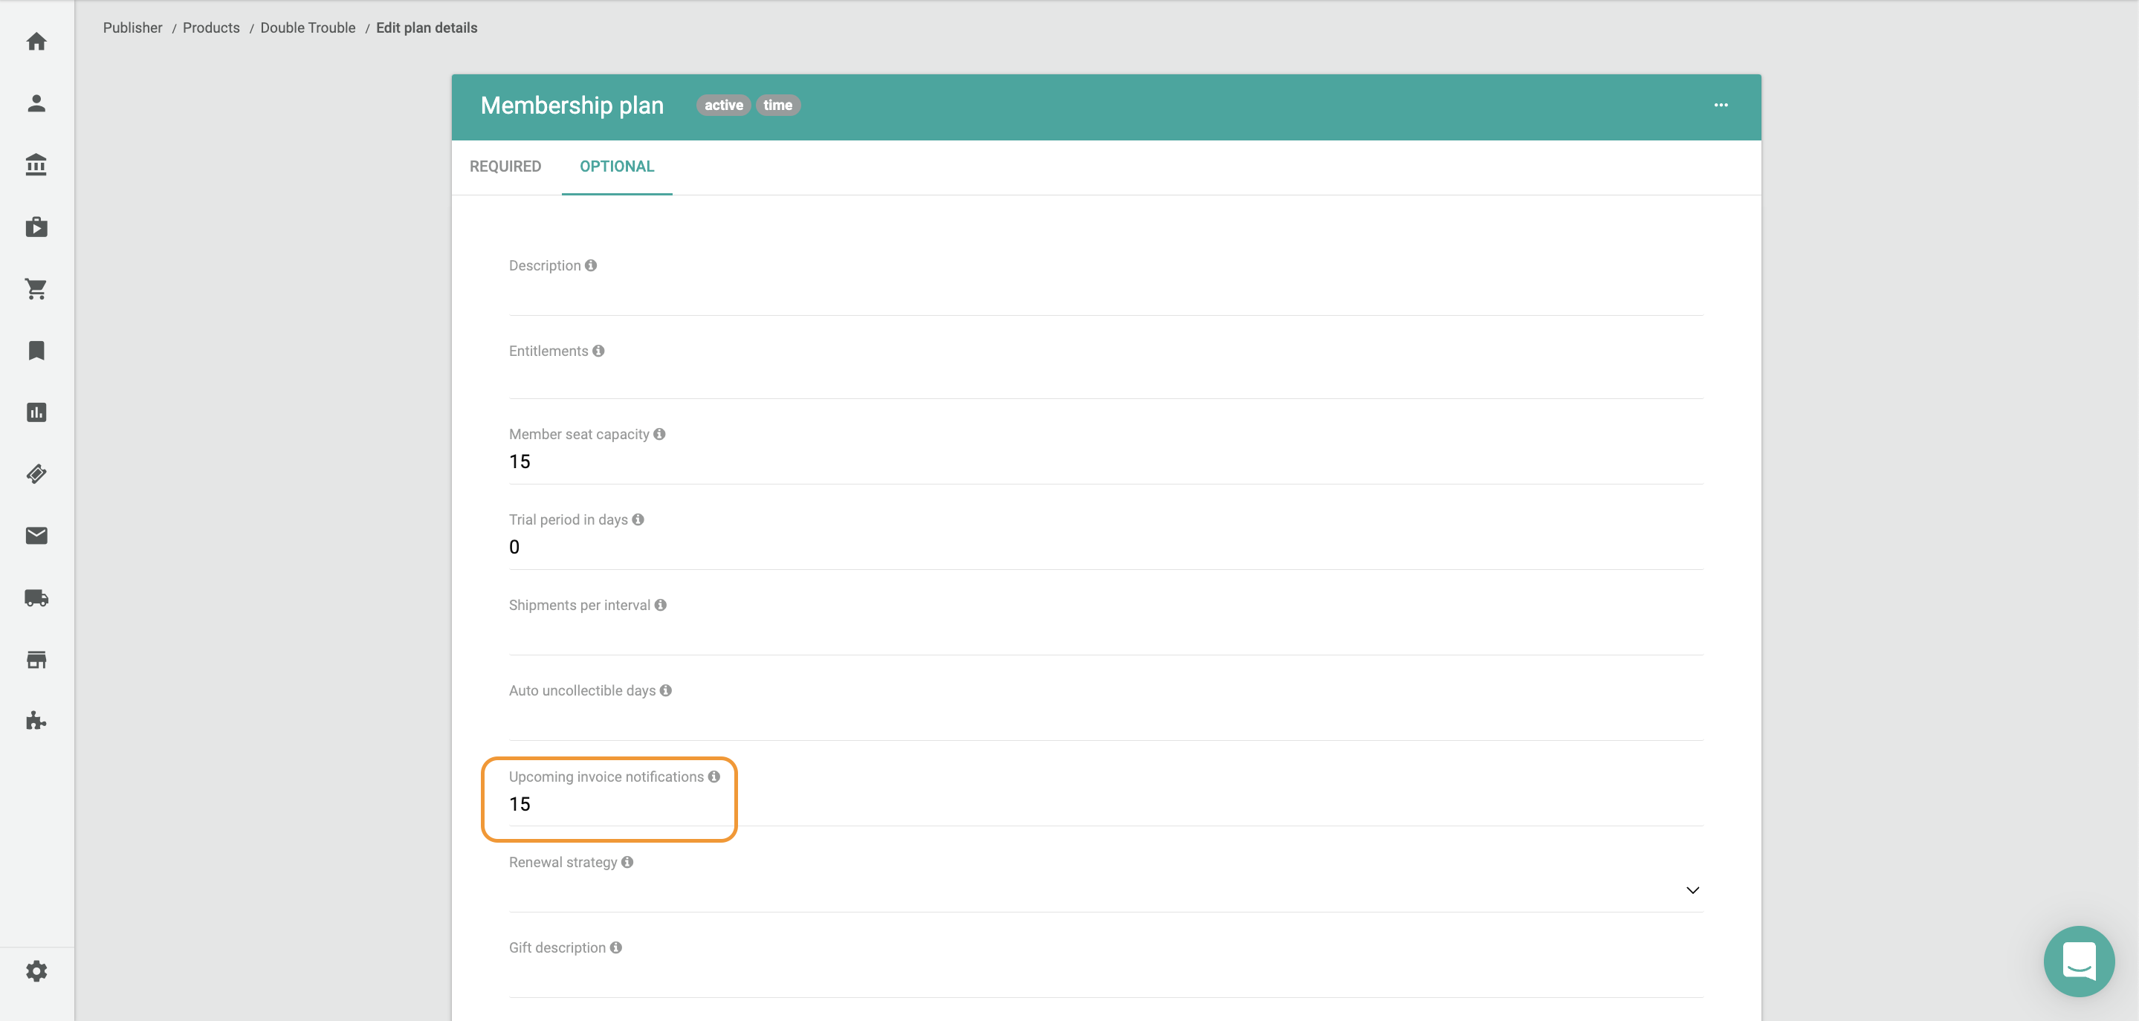Open the shopping cart sidebar icon

[x=36, y=289]
